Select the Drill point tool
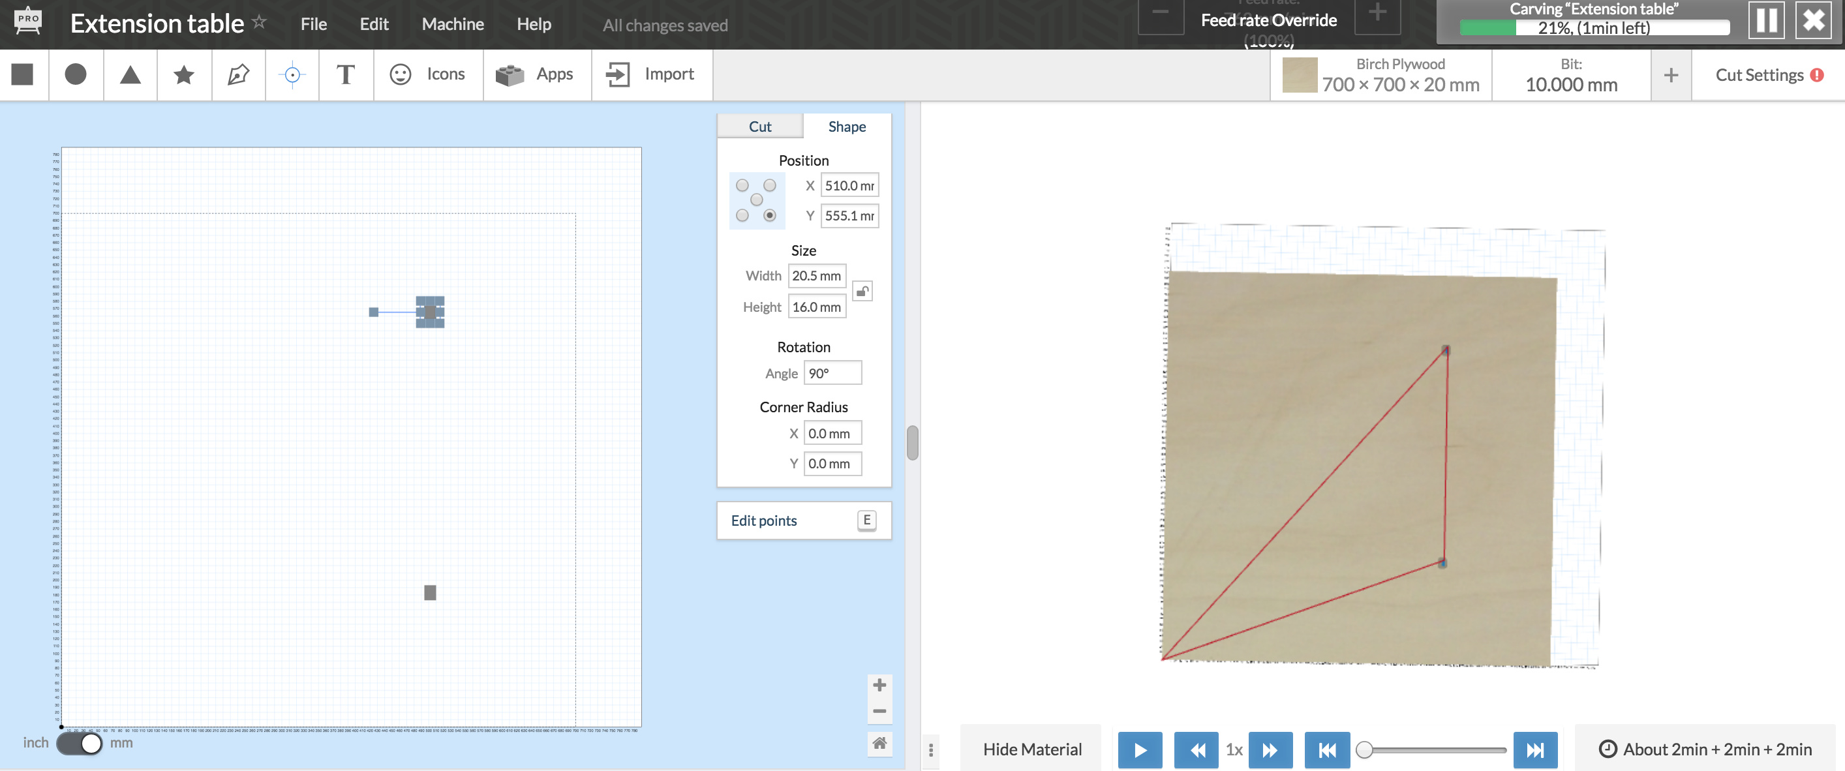The height and width of the screenshot is (771, 1845). click(x=292, y=74)
